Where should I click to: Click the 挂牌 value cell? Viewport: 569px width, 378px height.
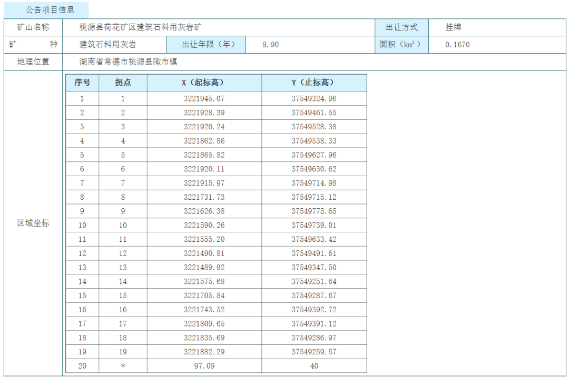[x=453, y=27]
